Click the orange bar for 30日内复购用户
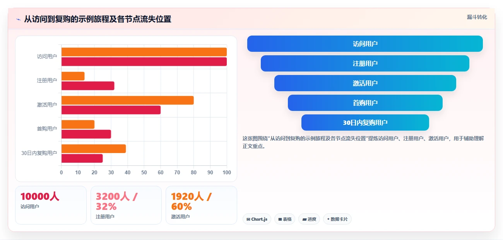Viewport: 503px width, 240px height. (x=94, y=149)
